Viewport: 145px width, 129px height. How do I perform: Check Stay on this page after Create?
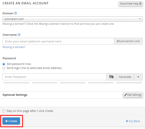4,111
